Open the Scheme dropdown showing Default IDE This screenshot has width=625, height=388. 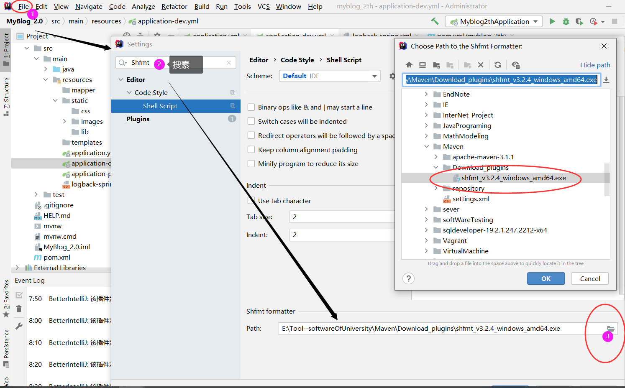click(x=330, y=76)
